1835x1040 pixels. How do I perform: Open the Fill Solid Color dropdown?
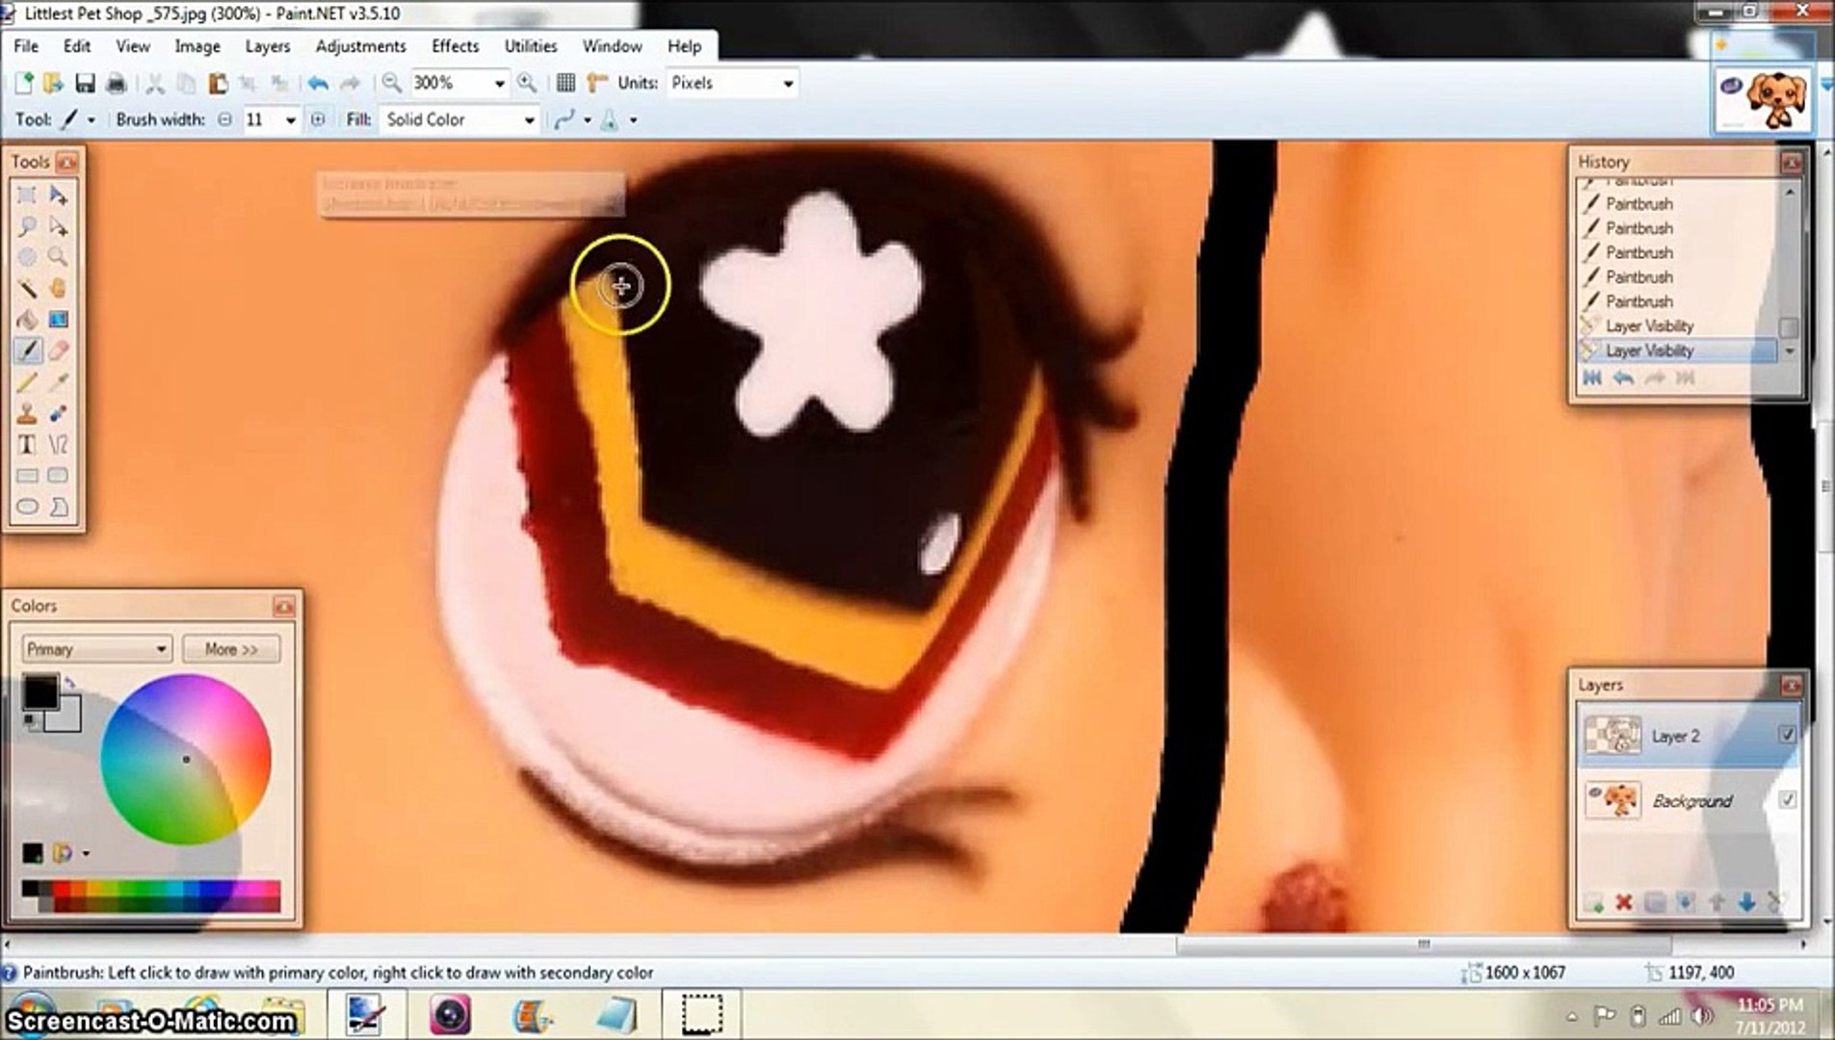tap(529, 120)
